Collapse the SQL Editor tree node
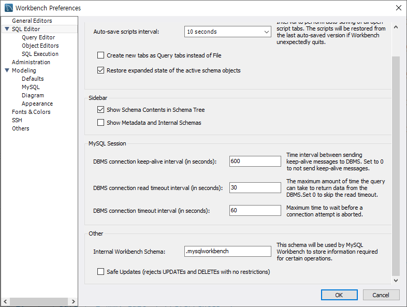 (7, 29)
